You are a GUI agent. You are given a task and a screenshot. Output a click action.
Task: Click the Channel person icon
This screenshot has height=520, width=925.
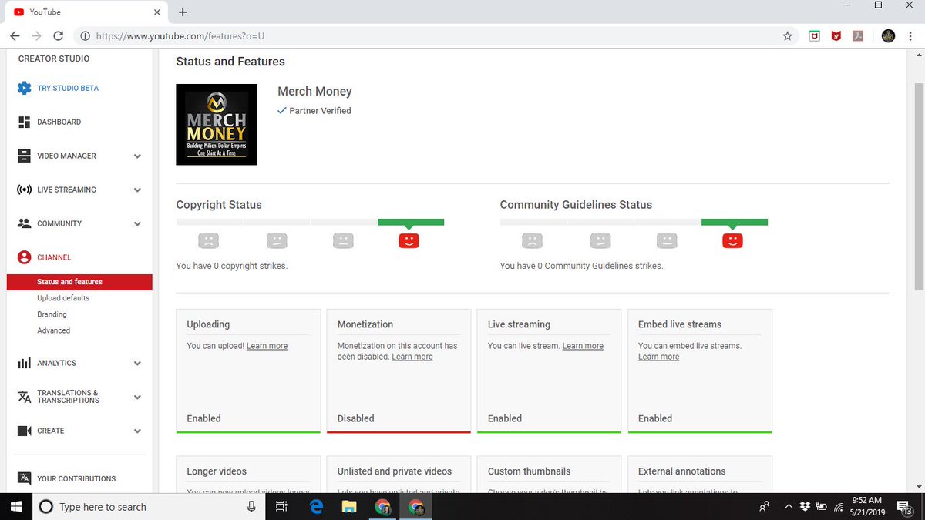coord(24,257)
